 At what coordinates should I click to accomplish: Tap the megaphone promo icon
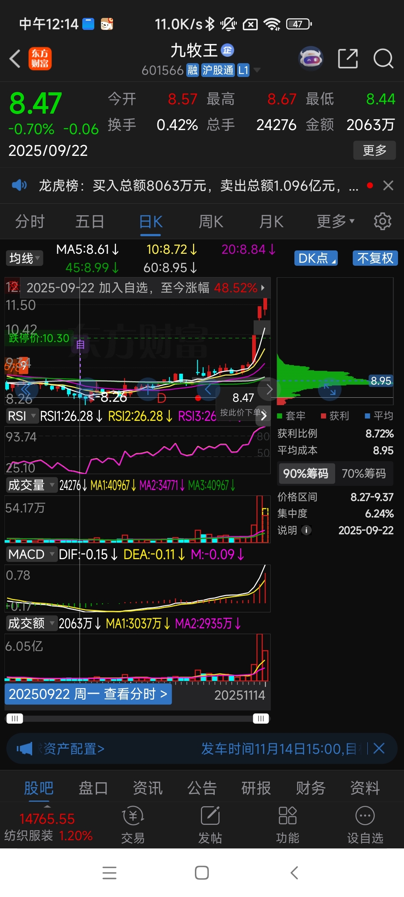25,749
